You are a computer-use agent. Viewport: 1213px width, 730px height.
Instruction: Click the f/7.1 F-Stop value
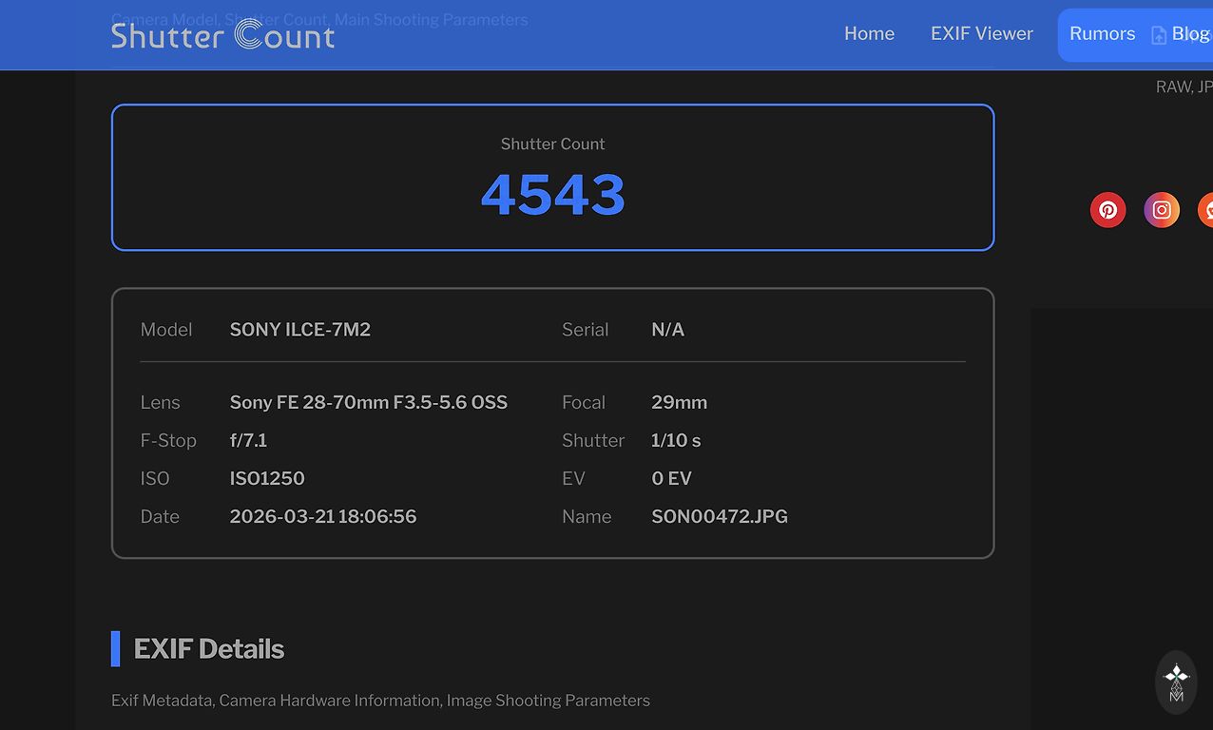(x=248, y=440)
